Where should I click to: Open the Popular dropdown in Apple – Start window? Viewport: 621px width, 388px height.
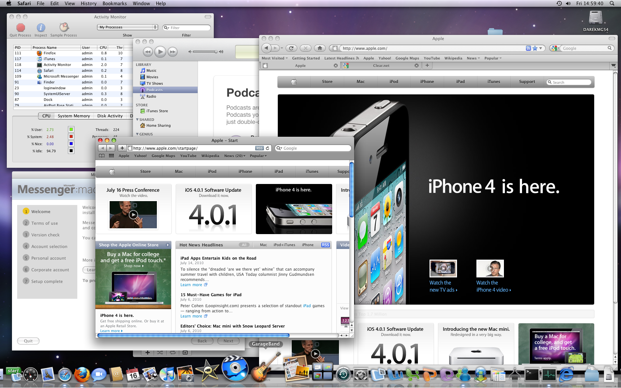tap(258, 156)
